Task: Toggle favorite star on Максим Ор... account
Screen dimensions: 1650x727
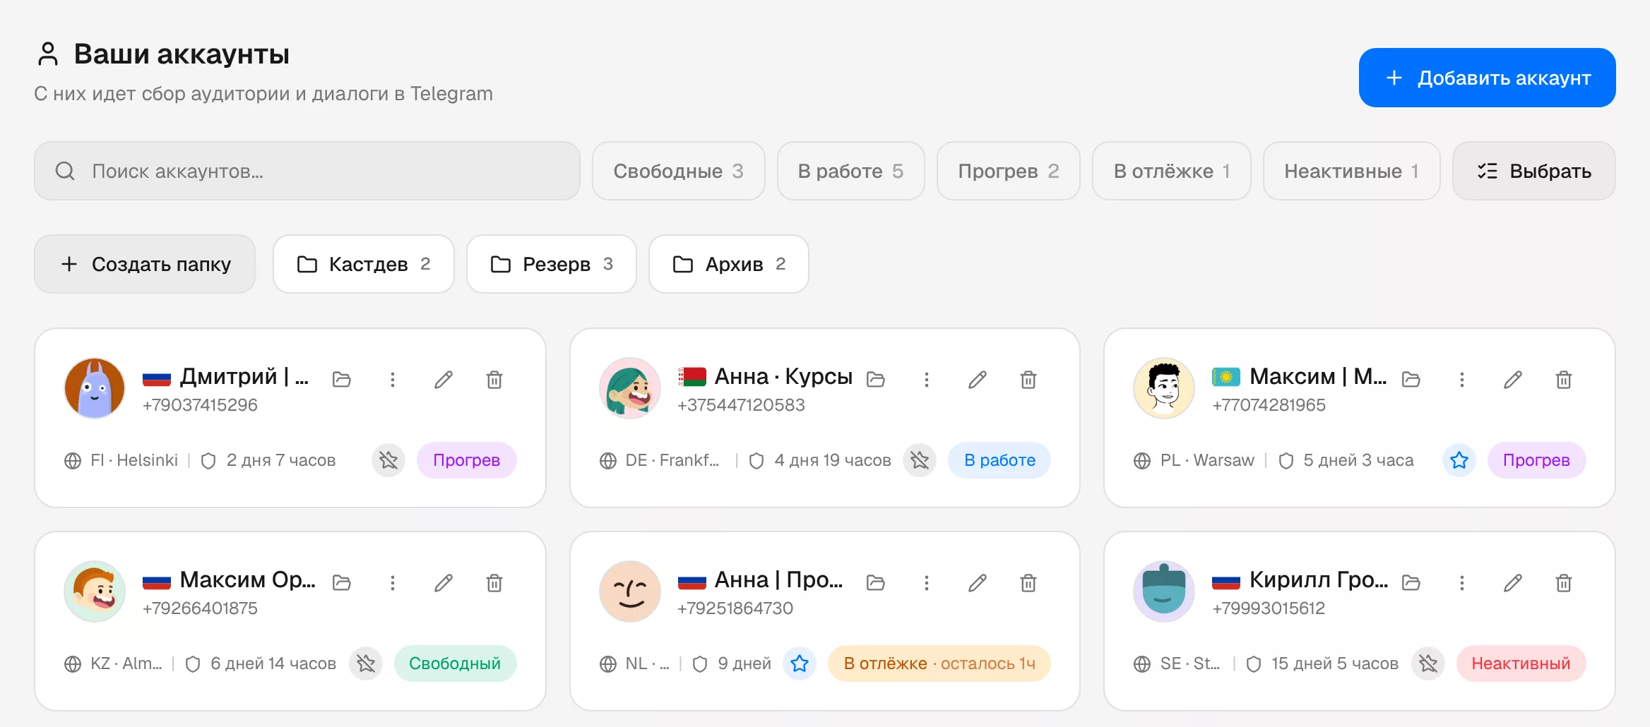Action: click(x=366, y=663)
